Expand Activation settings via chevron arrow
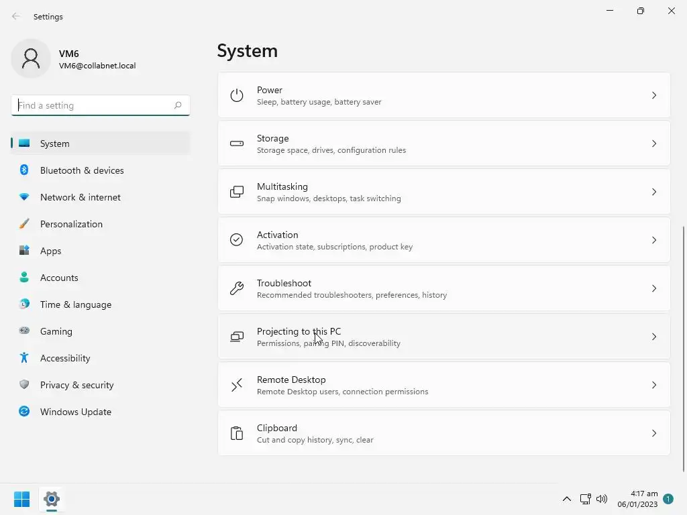Viewport: 687px width, 515px height. (x=654, y=240)
